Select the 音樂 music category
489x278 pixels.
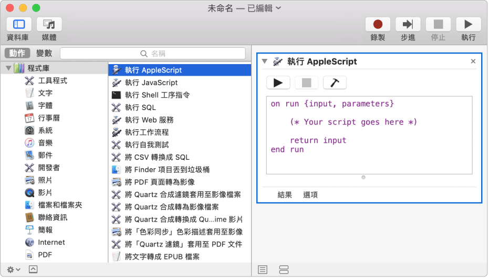[45, 143]
